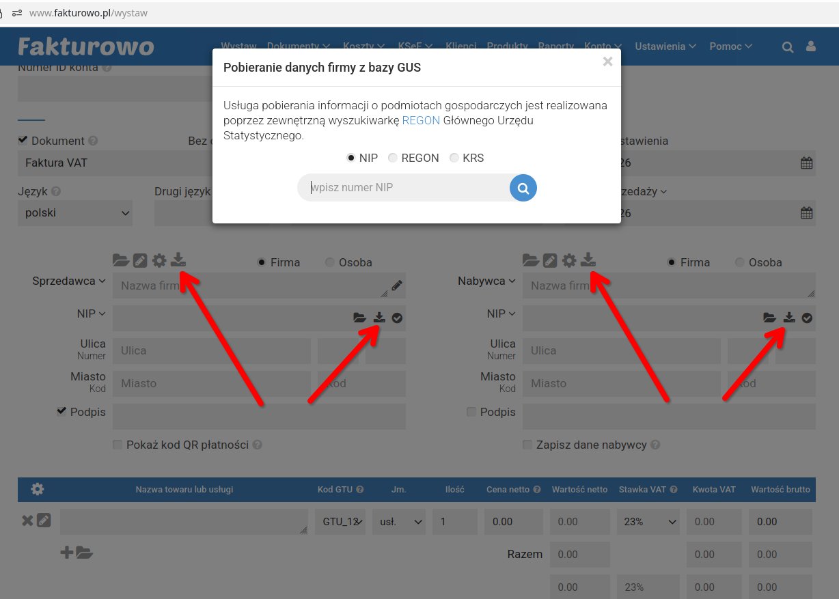The image size is (839, 599).
Task: Click the search magnifier button in GUS dialog
Action: pyautogui.click(x=523, y=188)
